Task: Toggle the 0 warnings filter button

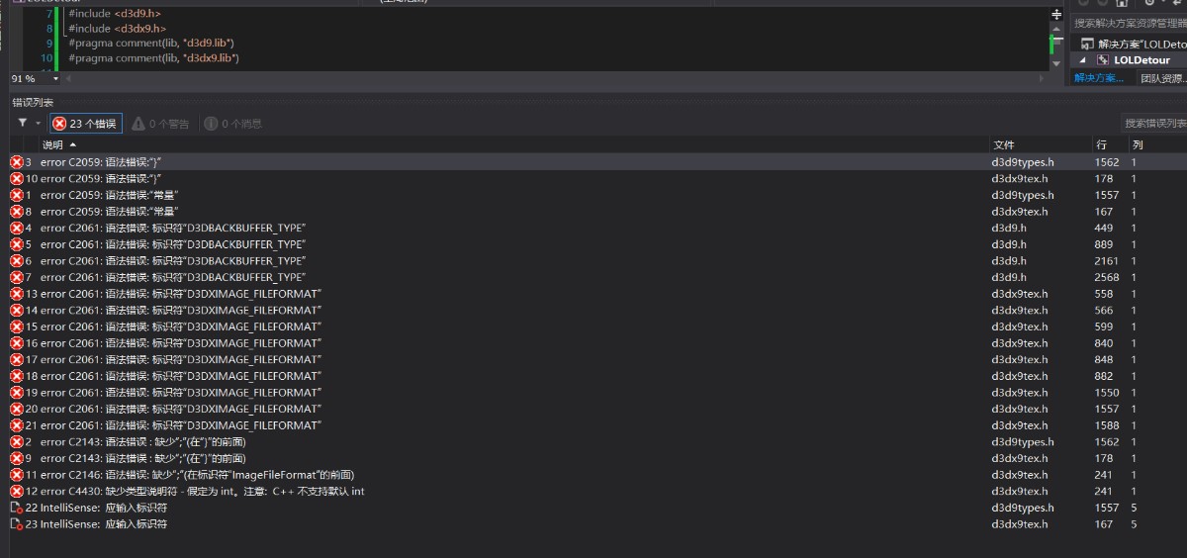Action: coord(160,124)
